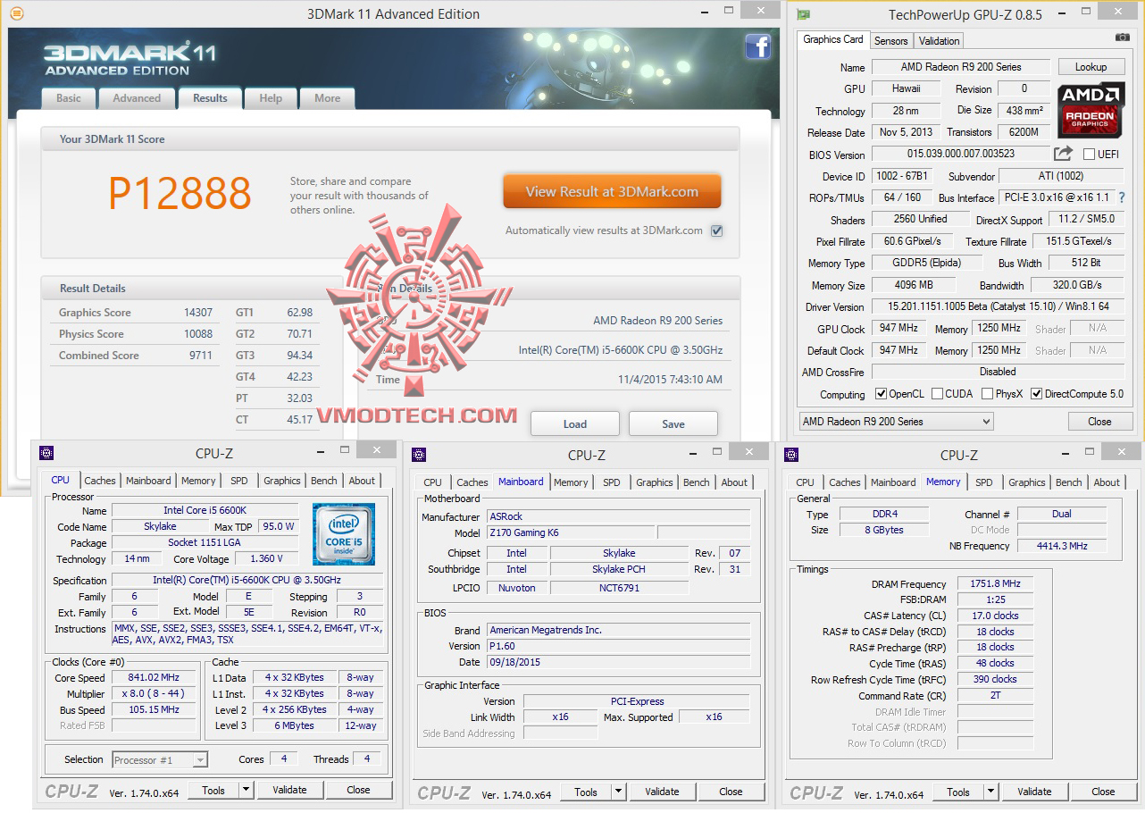Open the More tab in 3DMark
This screenshot has height=813, width=1145.
click(x=327, y=98)
